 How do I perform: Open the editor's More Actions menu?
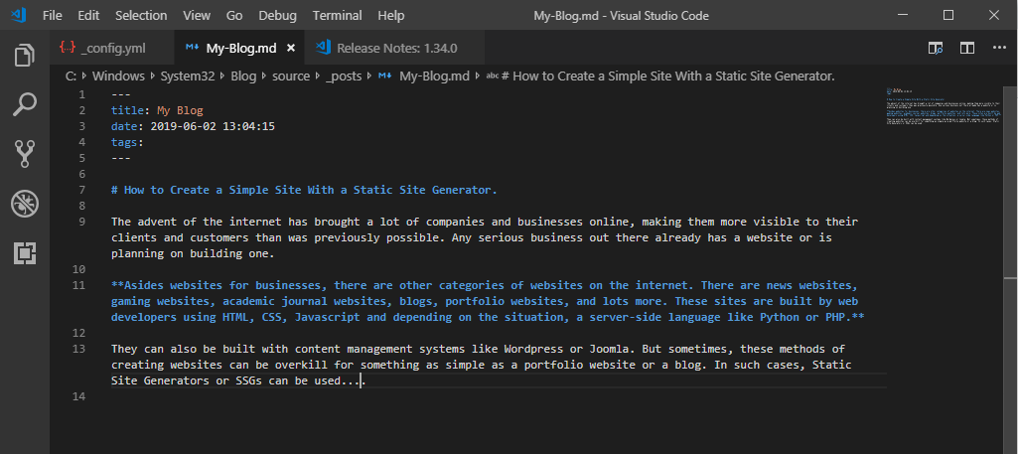click(998, 48)
